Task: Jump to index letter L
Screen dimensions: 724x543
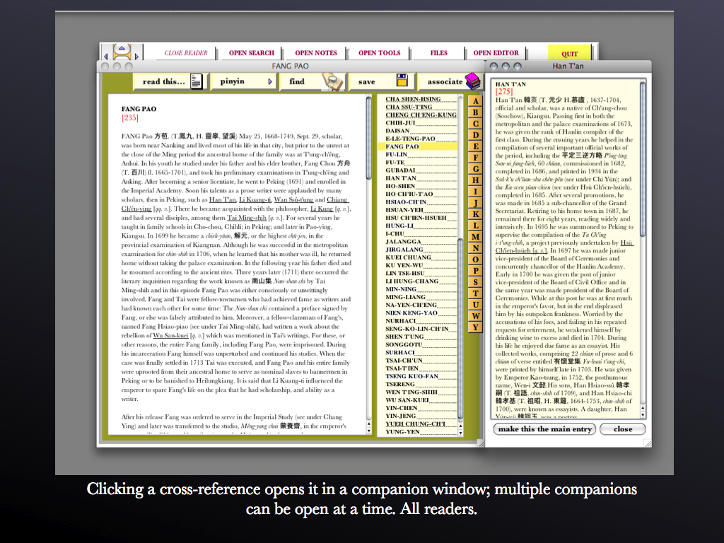Action: 475,226
